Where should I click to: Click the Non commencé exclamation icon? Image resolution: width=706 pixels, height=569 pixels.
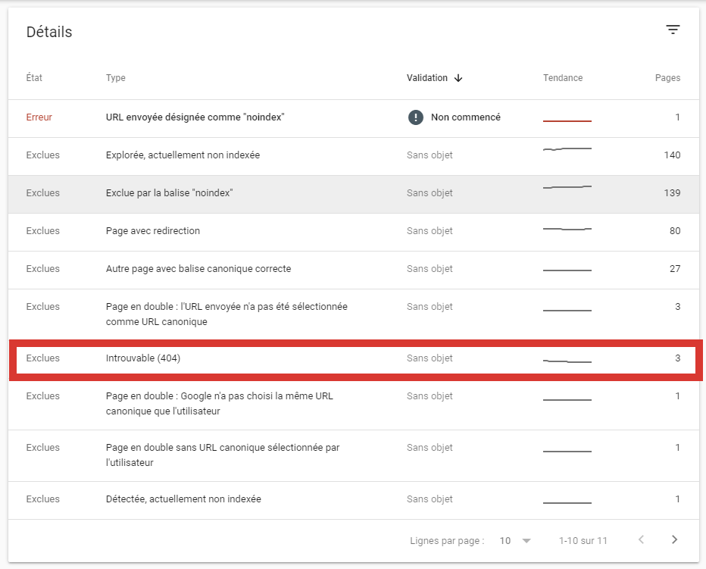click(x=415, y=117)
